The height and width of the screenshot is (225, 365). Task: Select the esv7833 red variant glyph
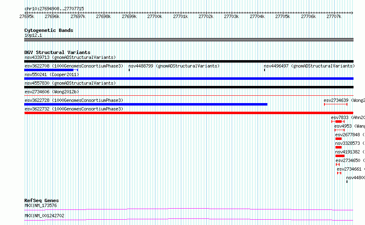[x=338, y=122]
